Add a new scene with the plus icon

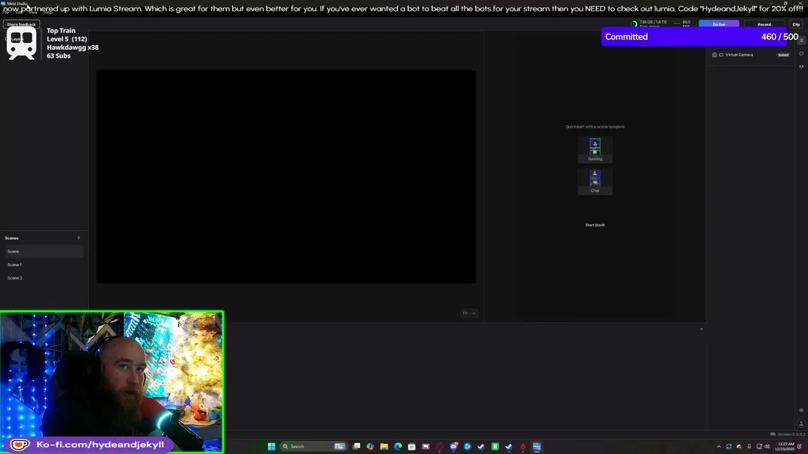(79, 238)
